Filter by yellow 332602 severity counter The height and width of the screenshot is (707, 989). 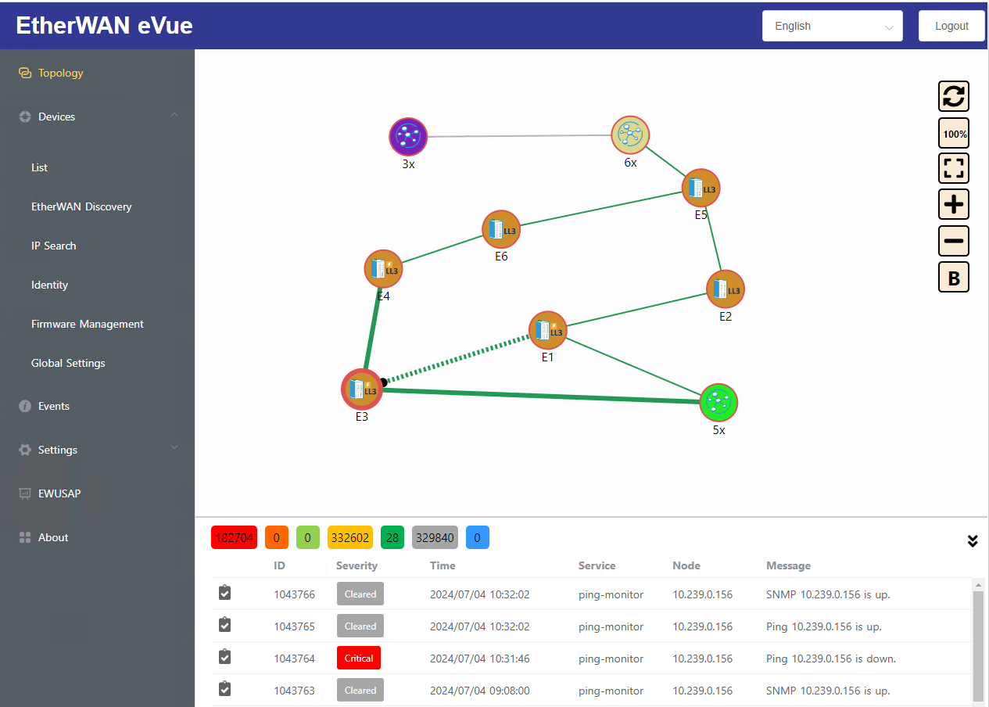pyautogui.click(x=350, y=537)
